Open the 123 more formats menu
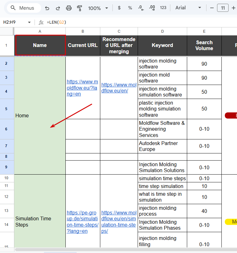 (x=163, y=8)
